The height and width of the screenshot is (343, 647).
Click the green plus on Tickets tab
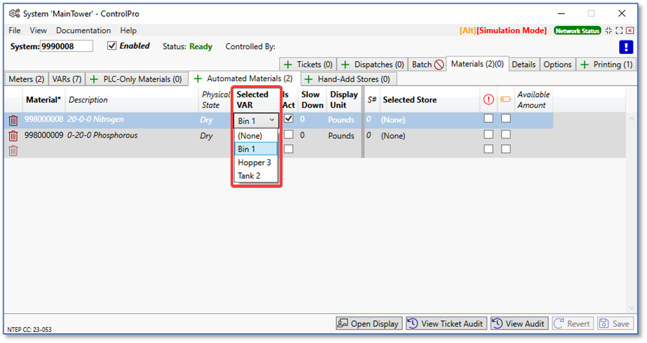tap(288, 64)
